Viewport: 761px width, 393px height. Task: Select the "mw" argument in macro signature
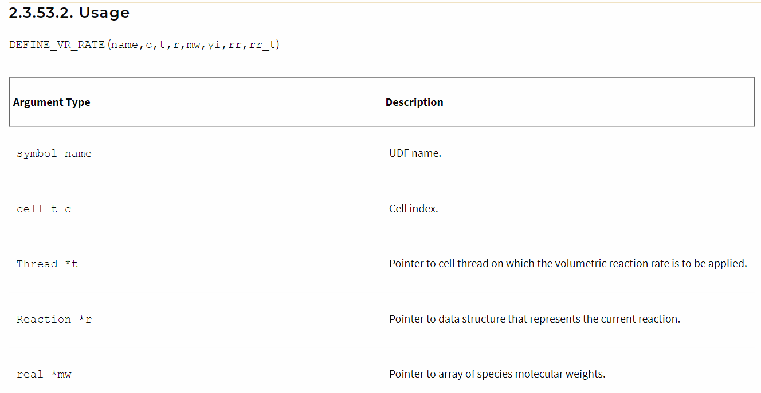193,45
